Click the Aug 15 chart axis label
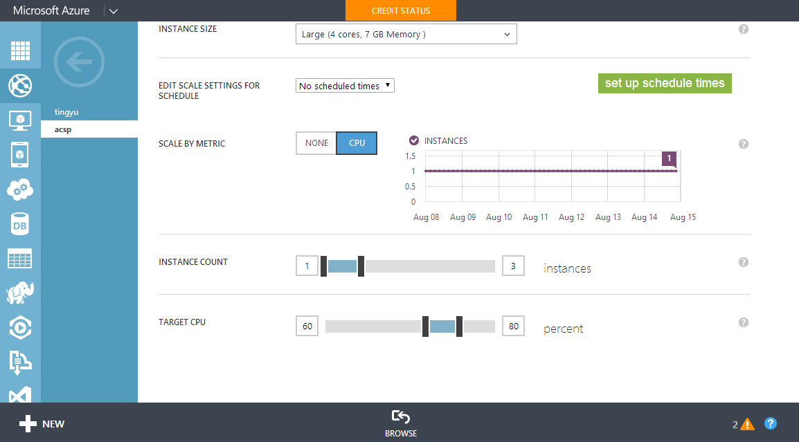Screen dimensions: 799x442 click(x=683, y=217)
